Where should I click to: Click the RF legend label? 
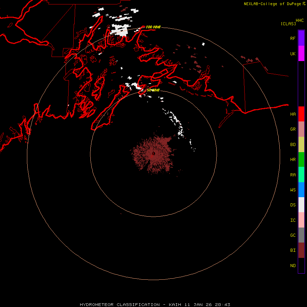(x=293, y=39)
